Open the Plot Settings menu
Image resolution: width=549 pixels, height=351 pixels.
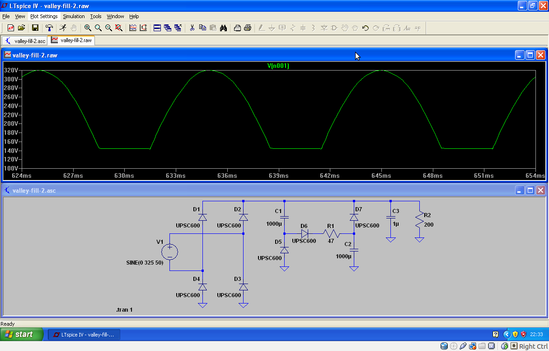tap(44, 16)
